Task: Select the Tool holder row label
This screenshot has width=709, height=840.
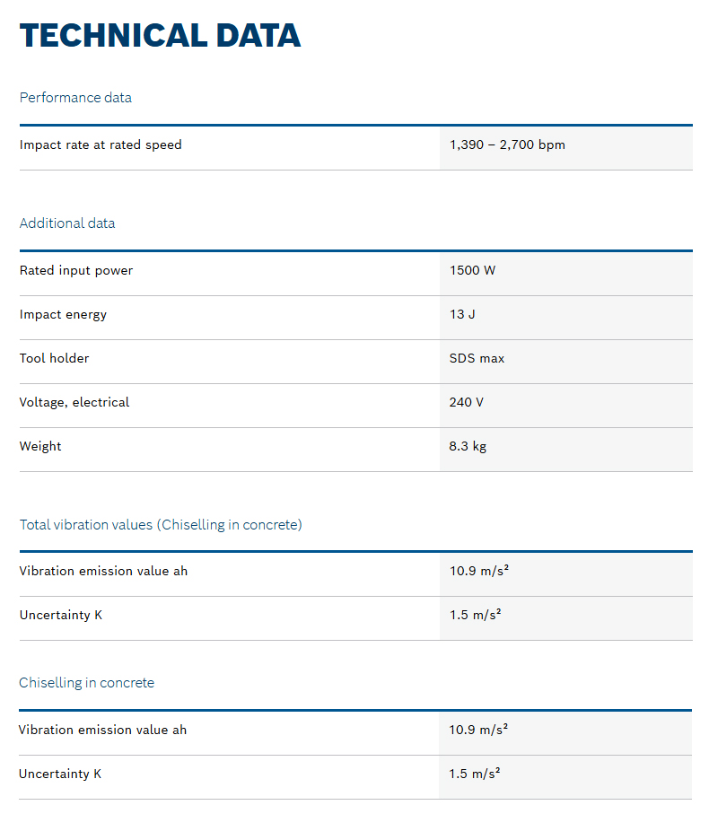Action: (x=55, y=358)
